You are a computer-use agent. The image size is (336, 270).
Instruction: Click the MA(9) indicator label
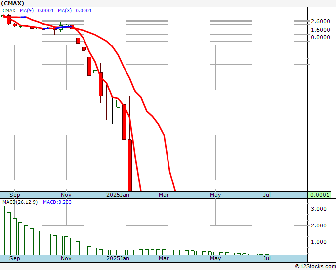(x=27, y=11)
